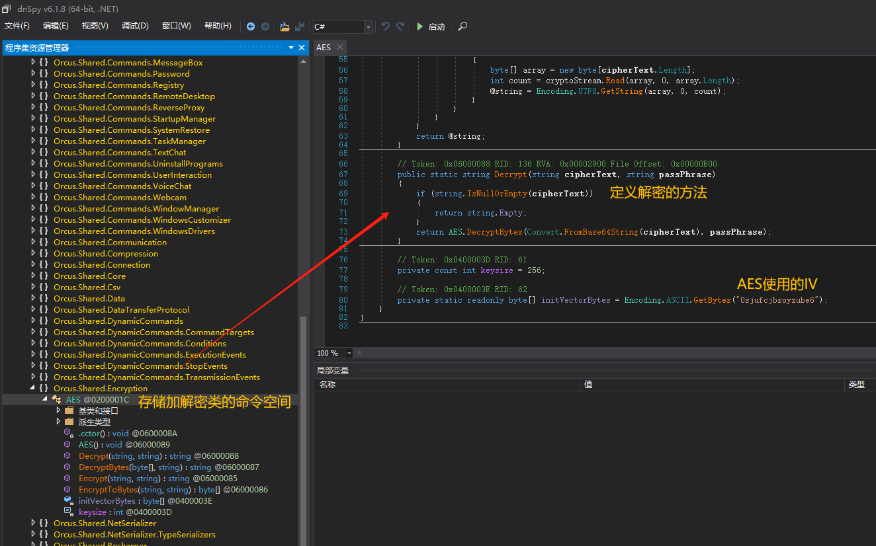Click the folder icon beside 基类和接口
Screen dimensions: 876x546
point(69,410)
